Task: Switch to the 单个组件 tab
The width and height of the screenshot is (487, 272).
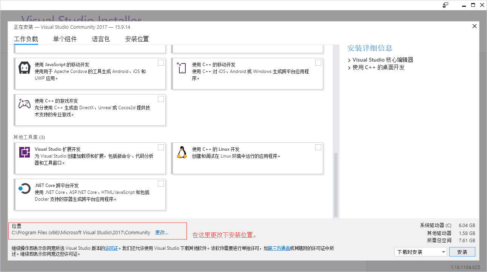Action: point(65,39)
